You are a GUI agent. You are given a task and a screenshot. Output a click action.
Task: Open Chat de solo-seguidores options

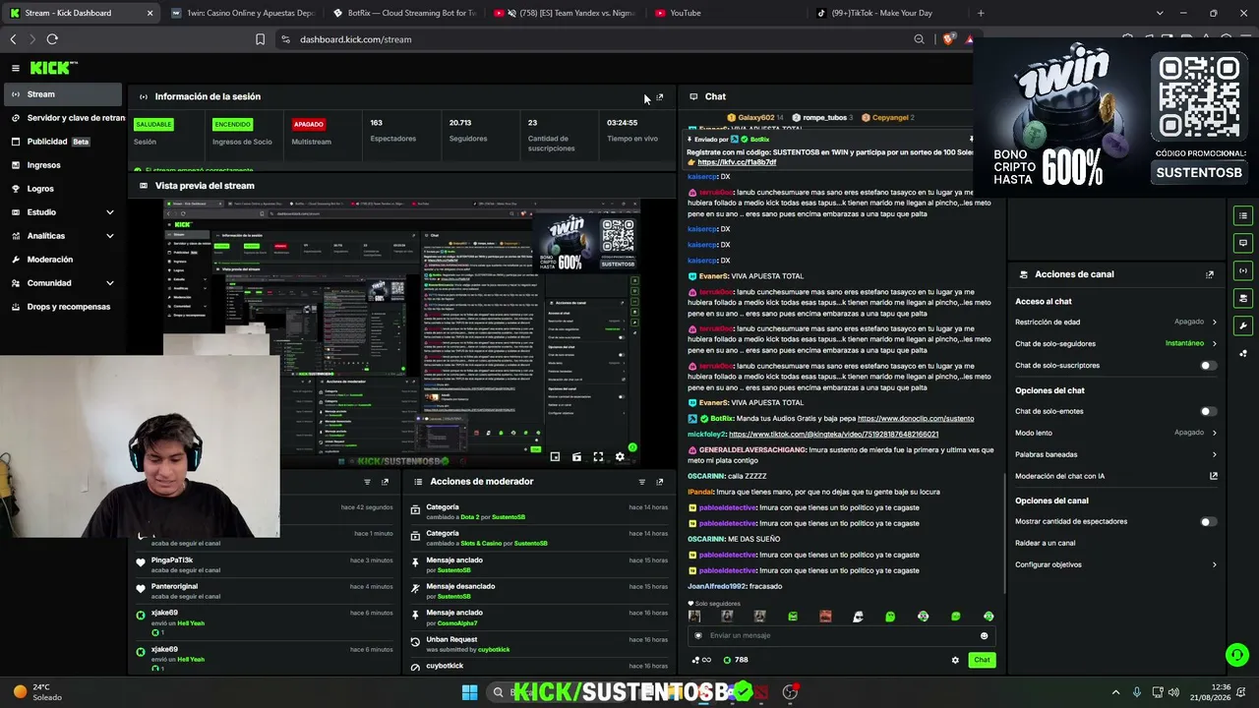[x=1116, y=344]
